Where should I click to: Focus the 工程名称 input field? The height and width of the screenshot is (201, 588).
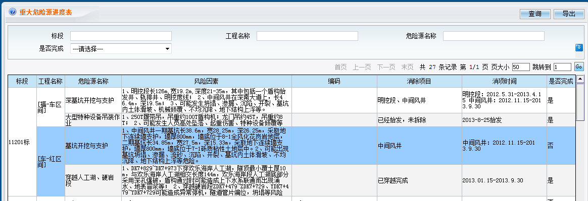(307, 36)
